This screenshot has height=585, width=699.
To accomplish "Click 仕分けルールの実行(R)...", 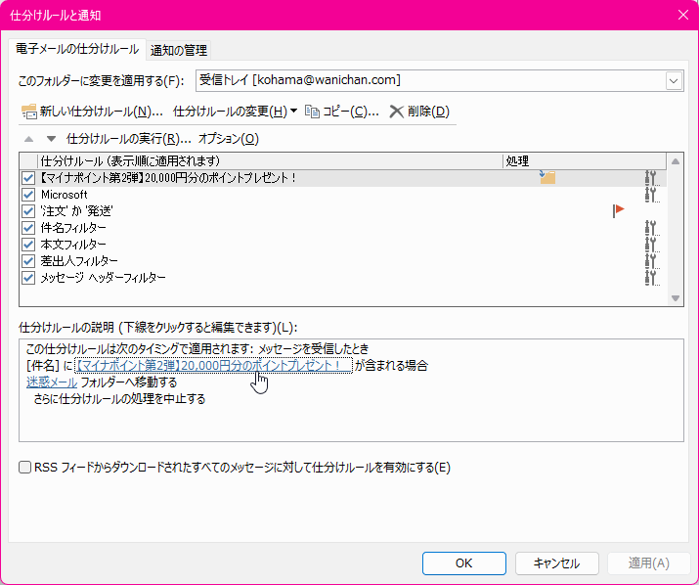I will pos(128,139).
